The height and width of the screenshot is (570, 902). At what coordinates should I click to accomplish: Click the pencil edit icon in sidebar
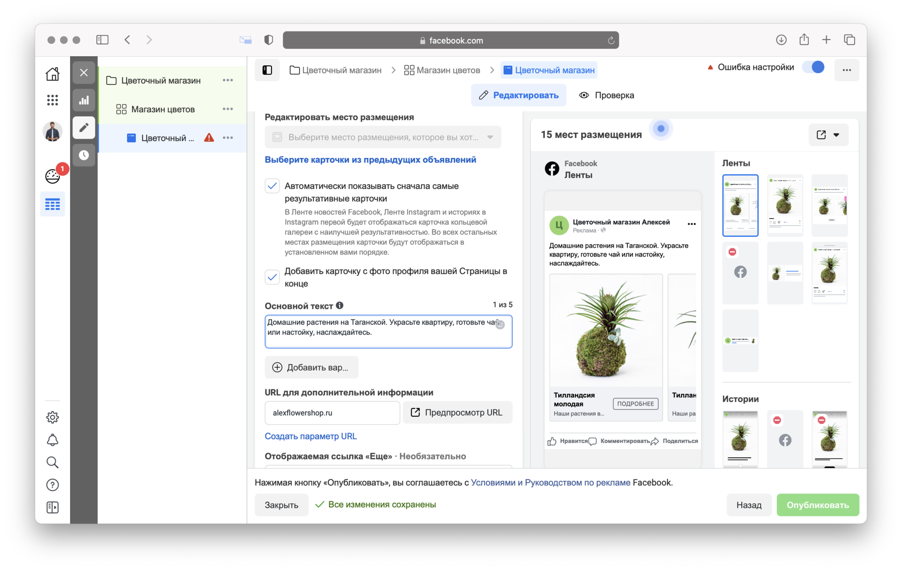click(84, 128)
